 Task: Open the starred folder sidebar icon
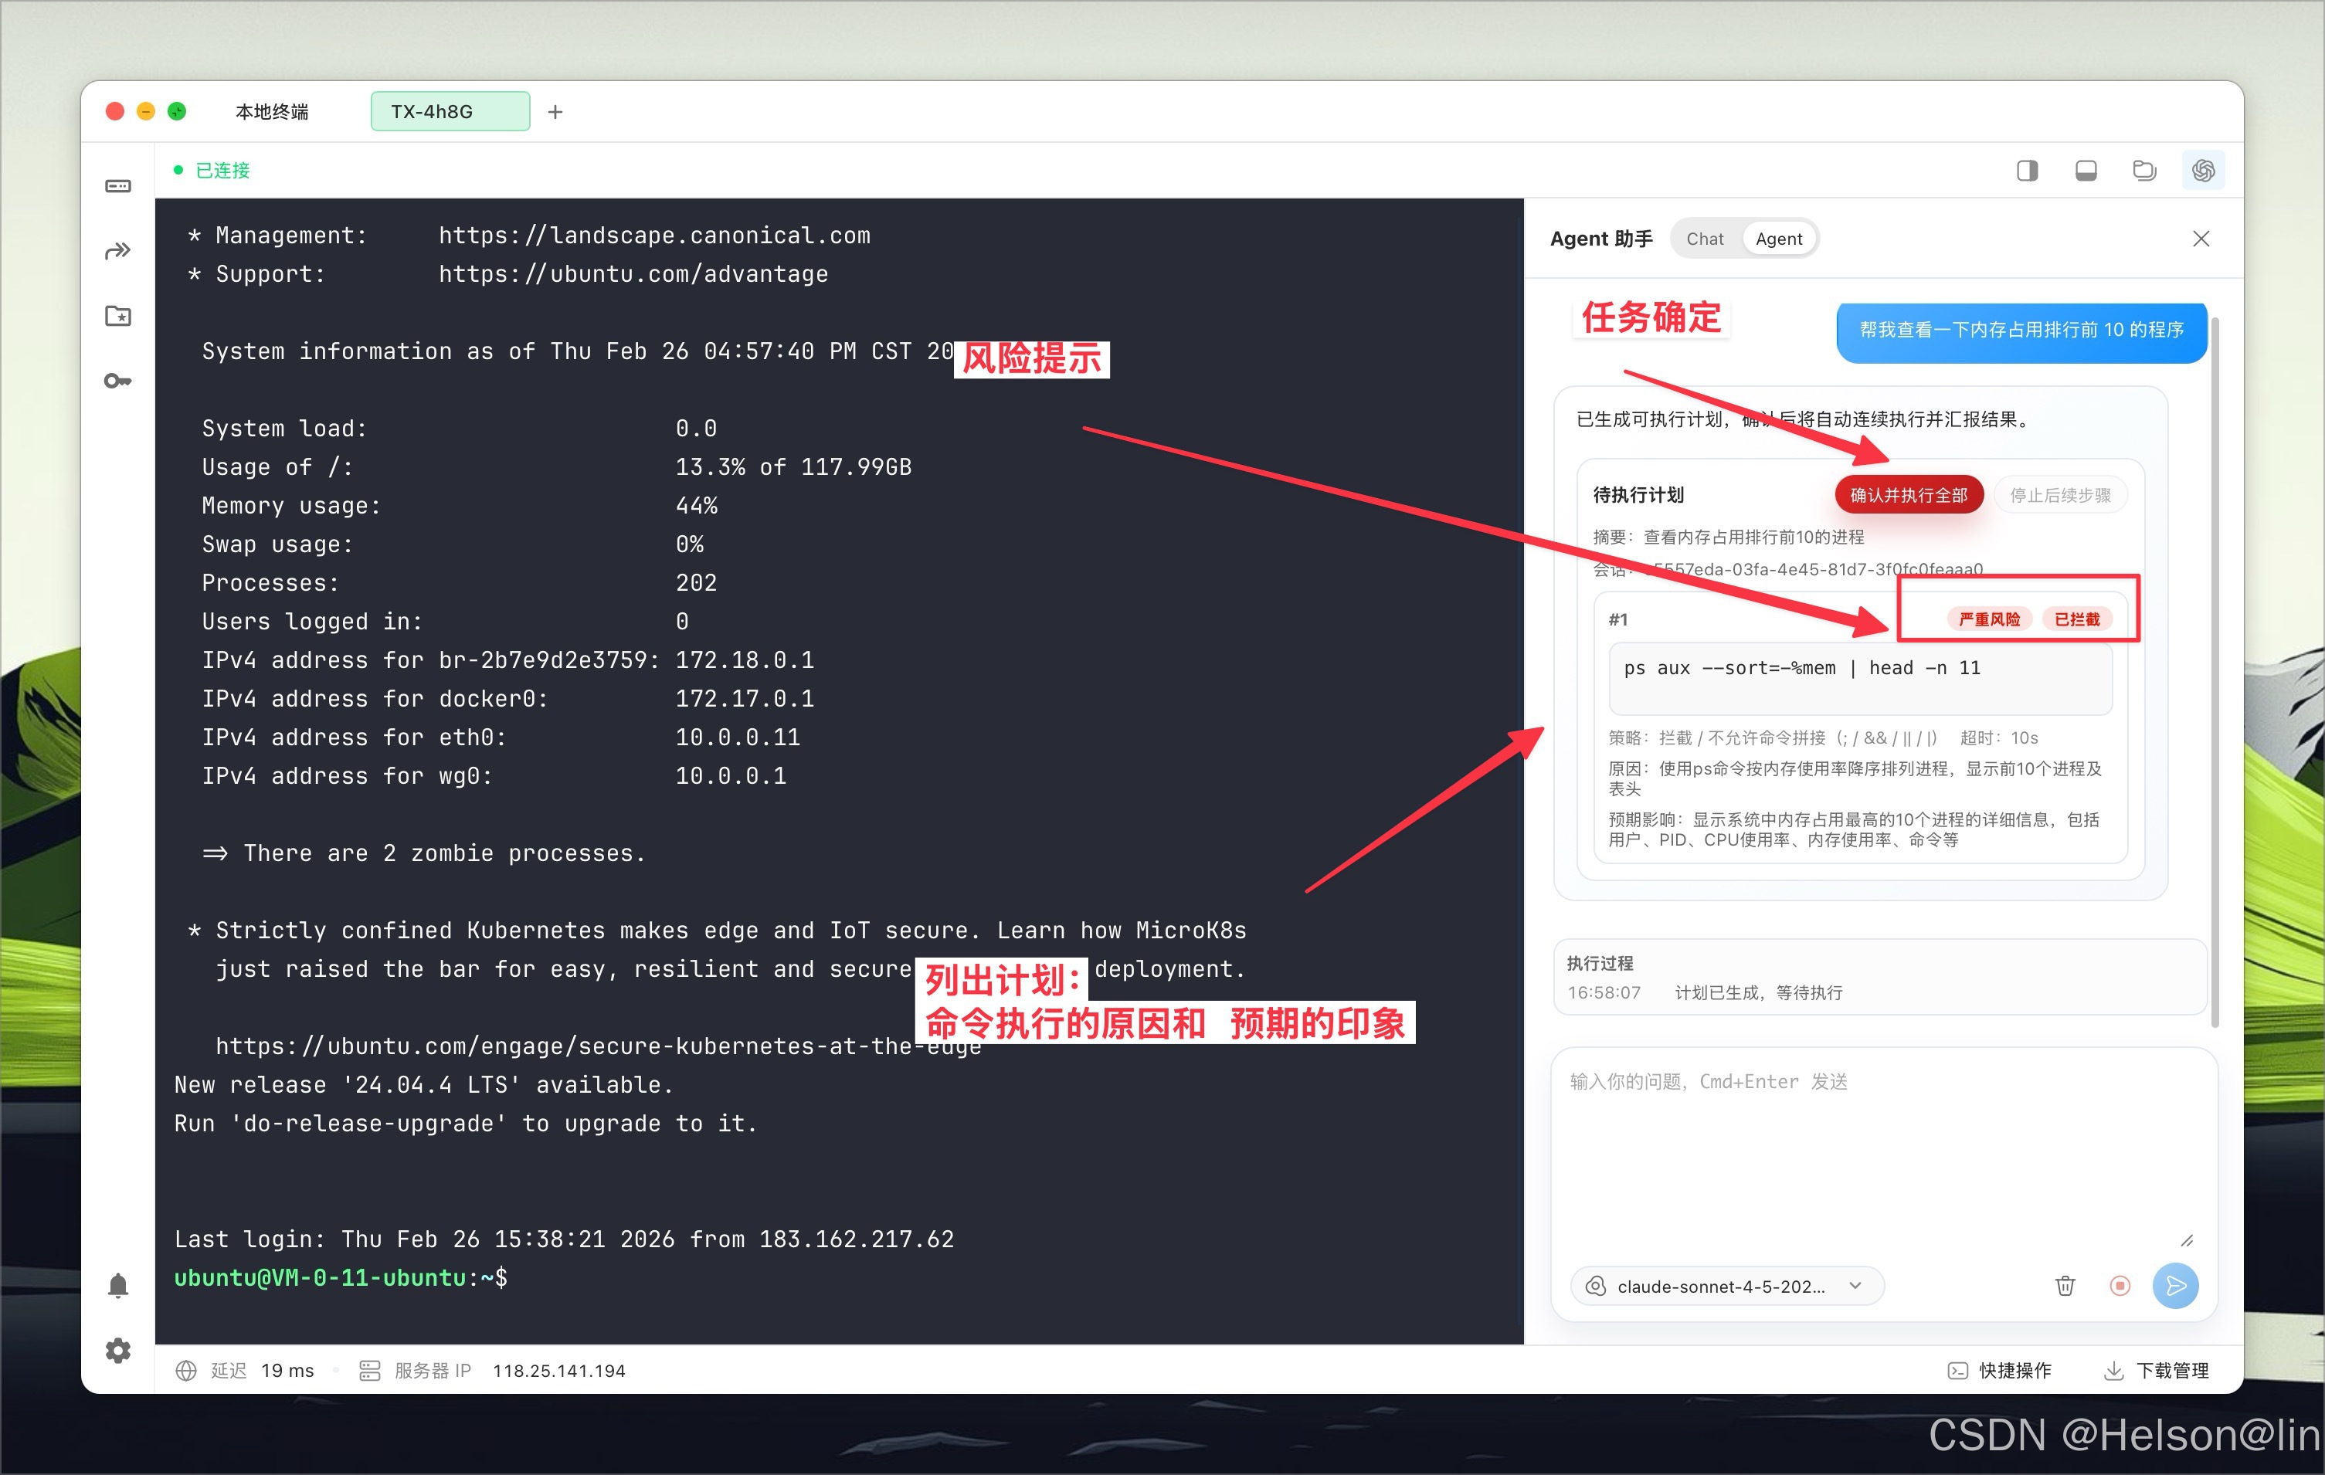[117, 316]
